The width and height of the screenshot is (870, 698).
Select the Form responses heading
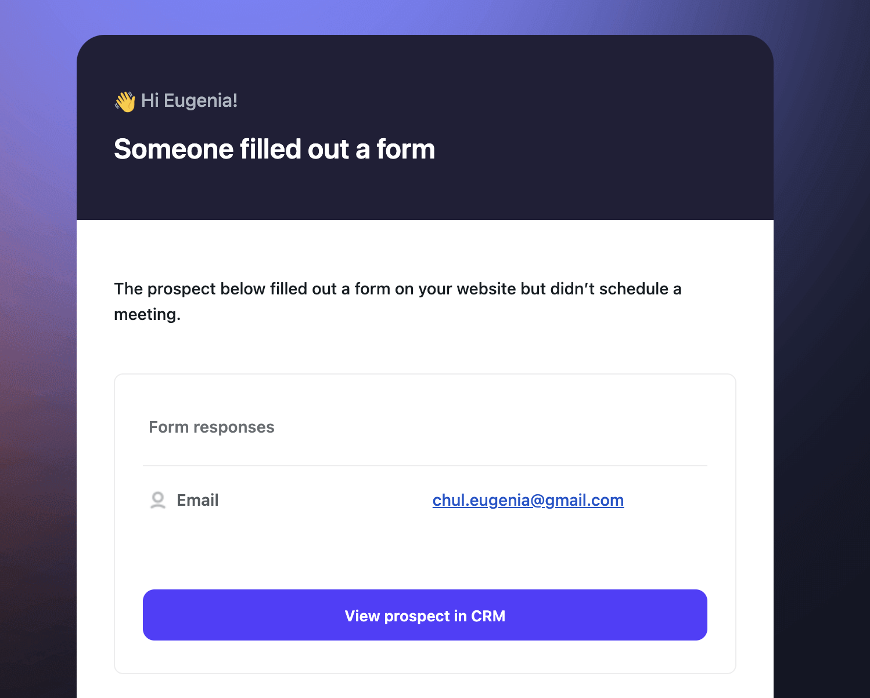211,427
